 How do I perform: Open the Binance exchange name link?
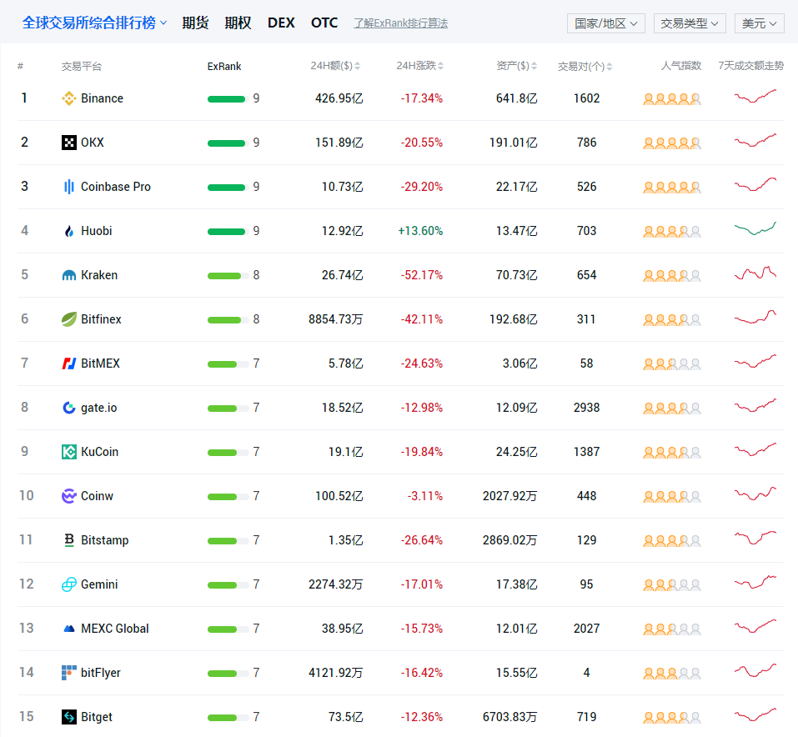tap(102, 98)
